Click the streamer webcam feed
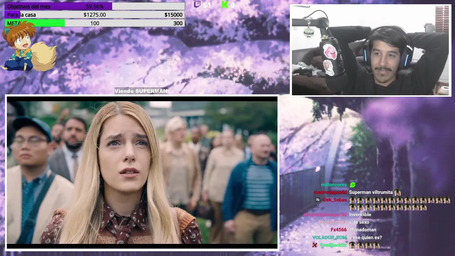This screenshot has height=256, width=455. [x=371, y=50]
